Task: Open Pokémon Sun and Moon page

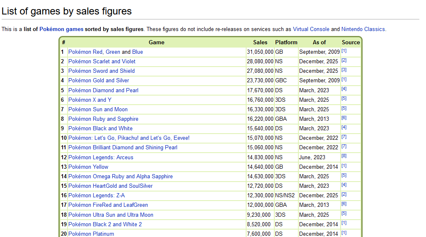Action: tap(98, 109)
